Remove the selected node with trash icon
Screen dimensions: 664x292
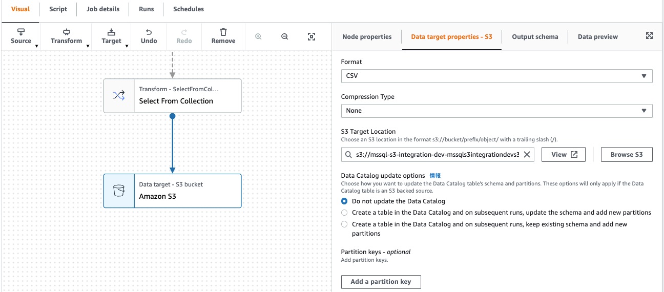[223, 36]
